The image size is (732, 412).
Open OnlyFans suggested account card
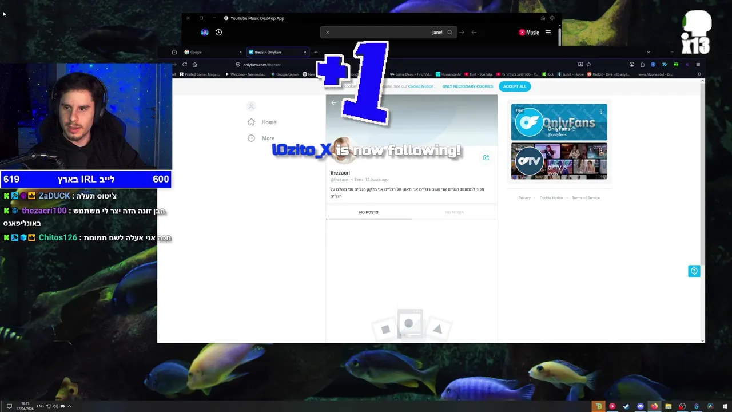[x=559, y=122]
